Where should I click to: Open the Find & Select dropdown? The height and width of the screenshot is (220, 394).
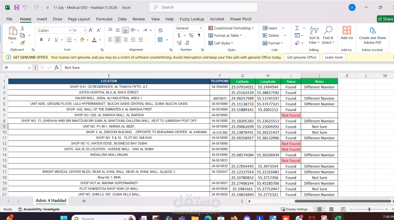coord(328,35)
